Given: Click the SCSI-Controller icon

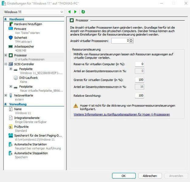Looking at the screenshot, I should pyautogui.click(x=11, y=64).
